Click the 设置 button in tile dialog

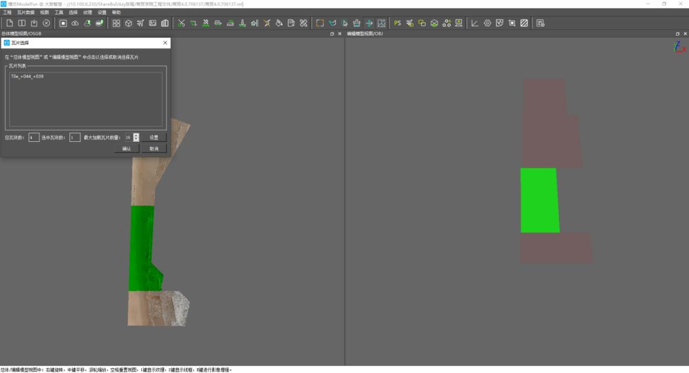click(154, 138)
